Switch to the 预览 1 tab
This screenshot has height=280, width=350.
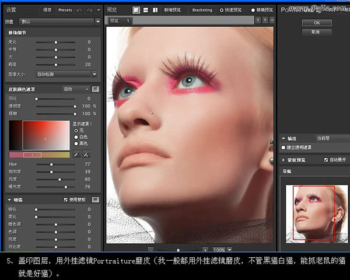pos(120,21)
